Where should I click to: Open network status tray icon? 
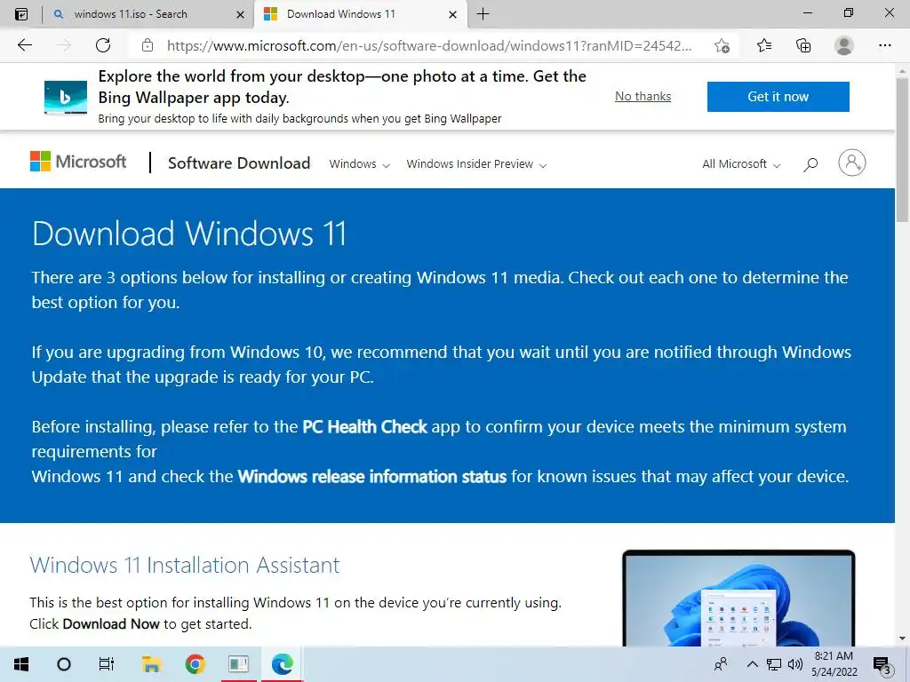pyautogui.click(x=774, y=664)
